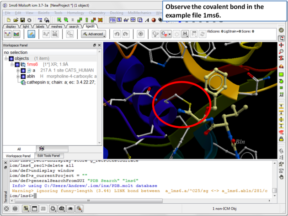Toggle display square for abln ligand

(x=23, y=77)
